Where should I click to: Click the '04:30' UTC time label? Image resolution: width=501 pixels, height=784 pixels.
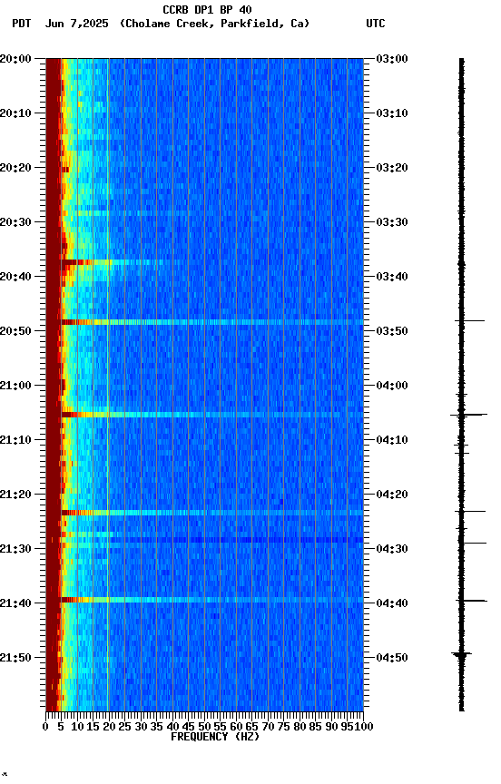[x=392, y=549]
